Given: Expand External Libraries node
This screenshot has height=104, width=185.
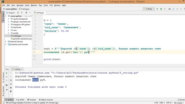Looking at the screenshot, I should coord(6,42).
